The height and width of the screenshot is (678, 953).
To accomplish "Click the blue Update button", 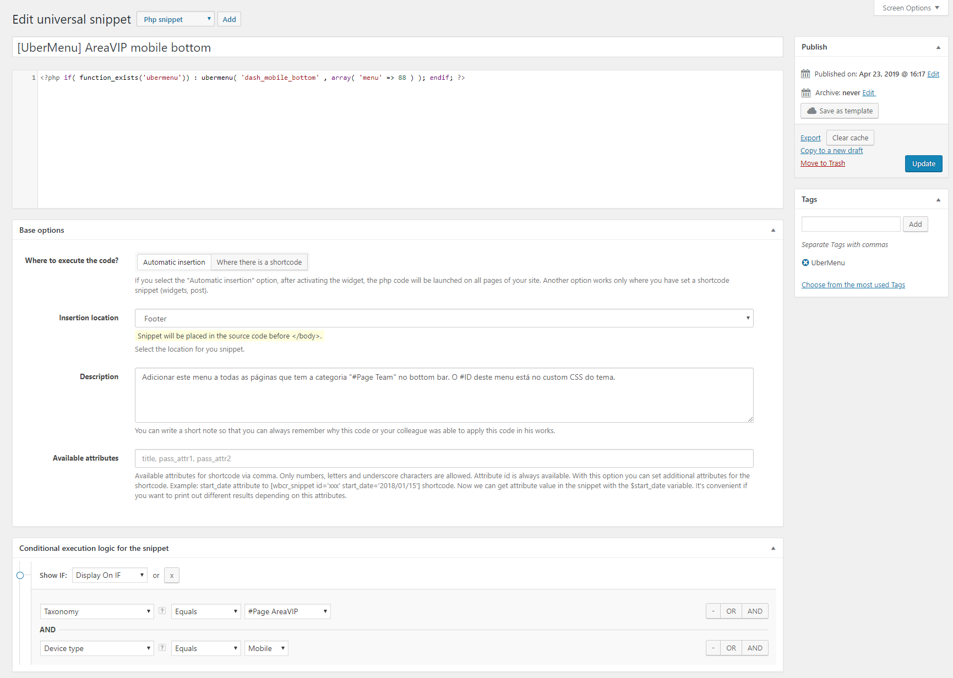I will pyautogui.click(x=923, y=164).
